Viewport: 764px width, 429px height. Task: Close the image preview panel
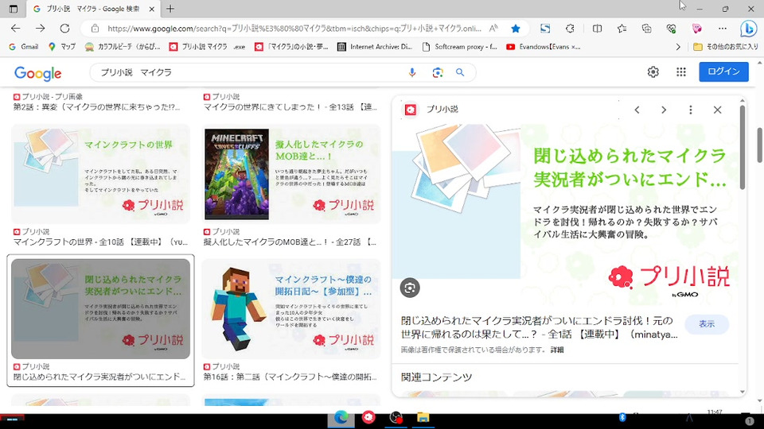(x=717, y=110)
